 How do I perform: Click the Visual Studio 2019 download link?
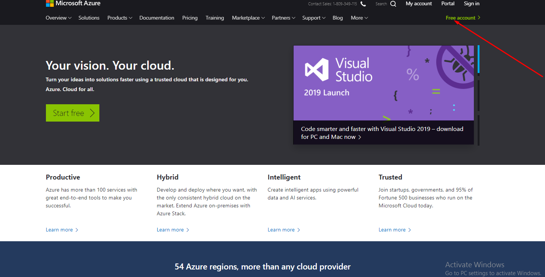click(382, 133)
